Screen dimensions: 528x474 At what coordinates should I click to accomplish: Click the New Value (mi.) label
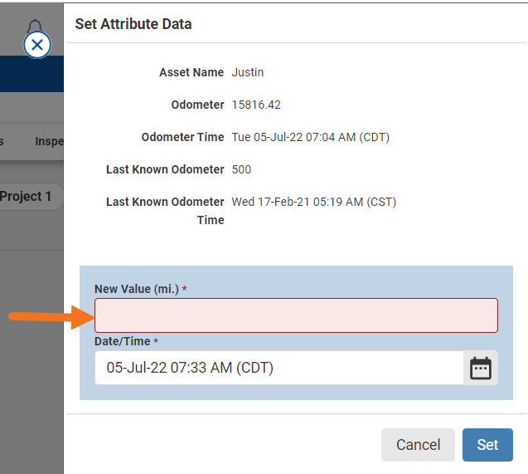137,289
